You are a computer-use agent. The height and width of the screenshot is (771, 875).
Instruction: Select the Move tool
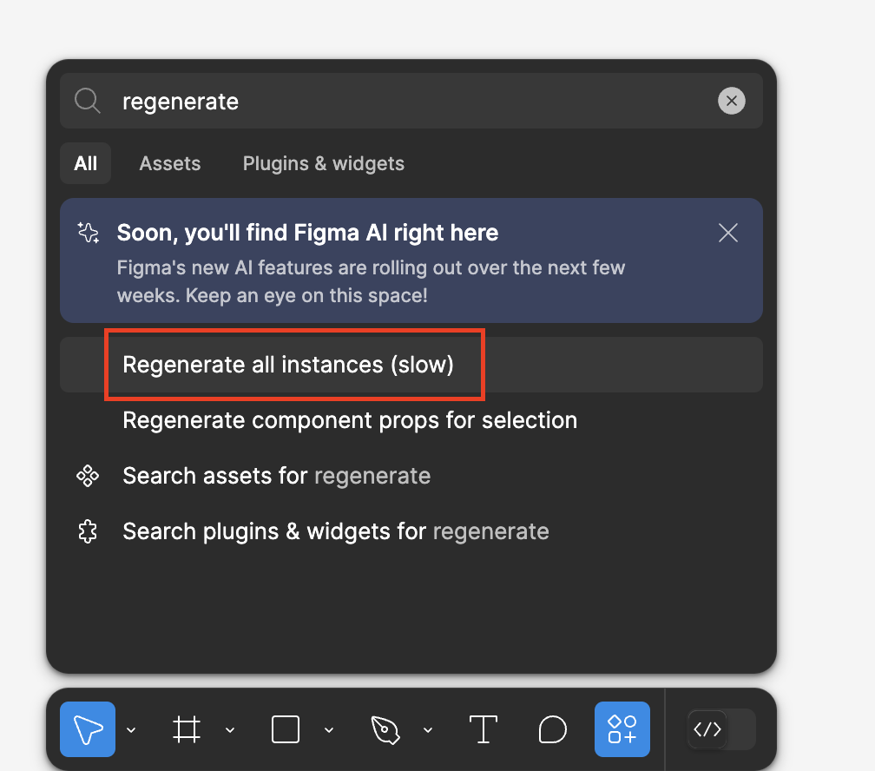pyautogui.click(x=87, y=729)
